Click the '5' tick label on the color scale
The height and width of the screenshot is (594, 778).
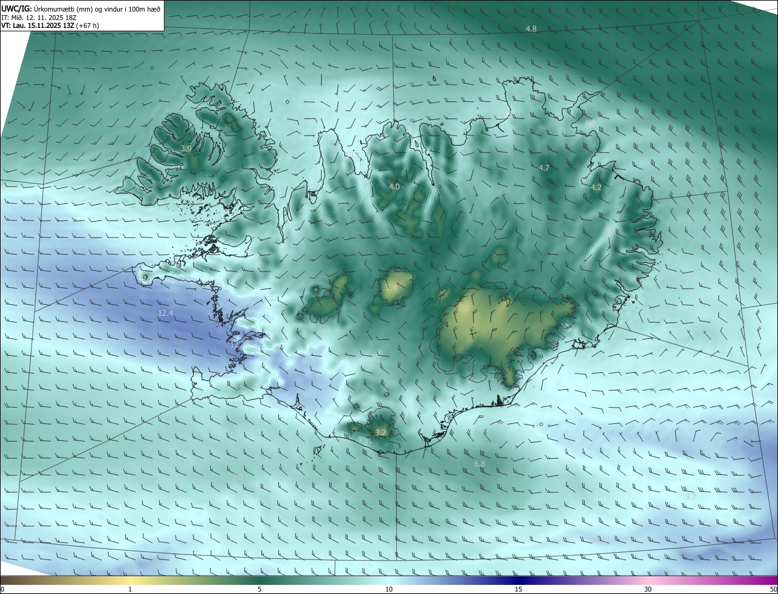[260, 590]
